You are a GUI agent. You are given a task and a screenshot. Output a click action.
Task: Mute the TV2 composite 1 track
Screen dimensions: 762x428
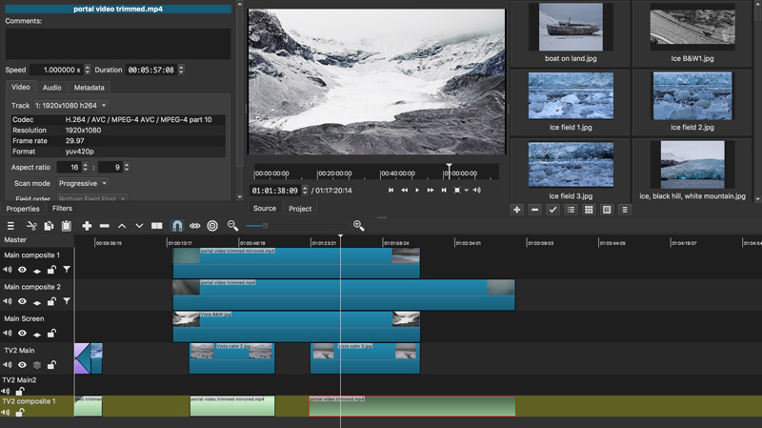point(6,413)
